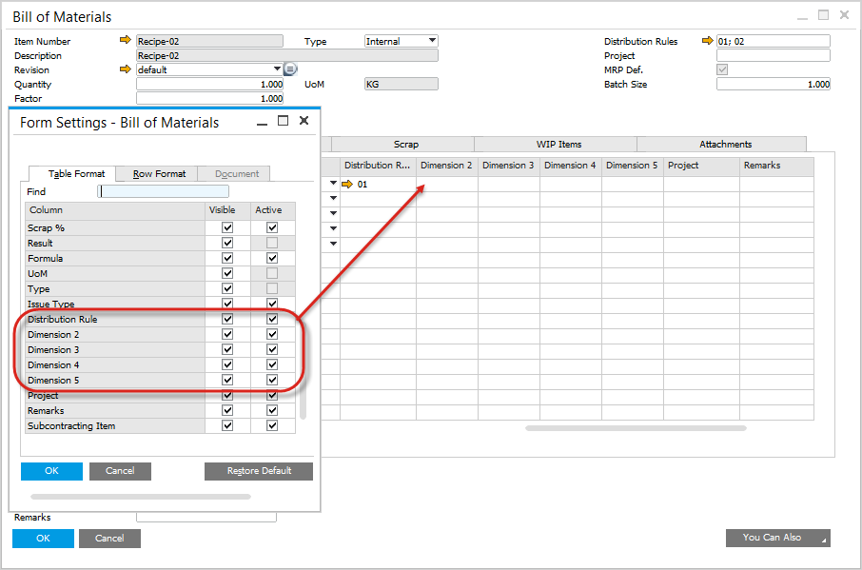Click the Find input field
This screenshot has width=862, height=570.
[x=164, y=191]
